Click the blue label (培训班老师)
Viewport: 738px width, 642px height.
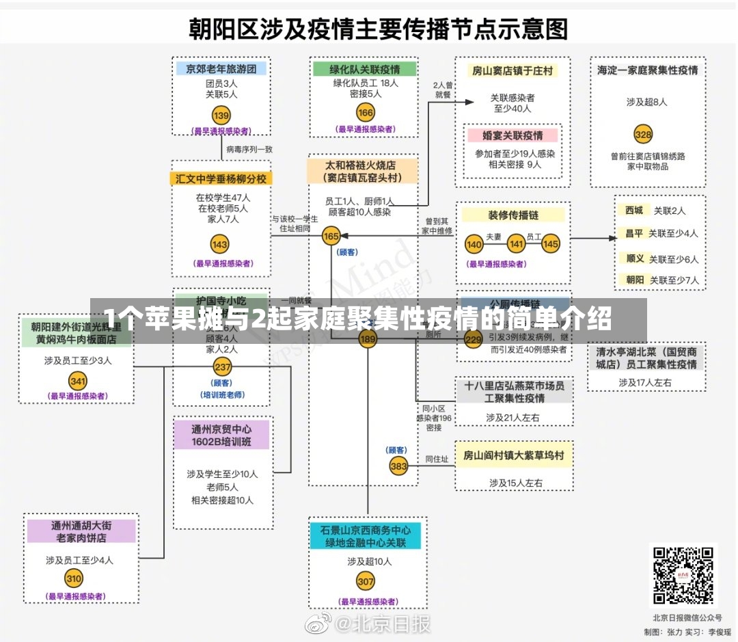pos(222,394)
